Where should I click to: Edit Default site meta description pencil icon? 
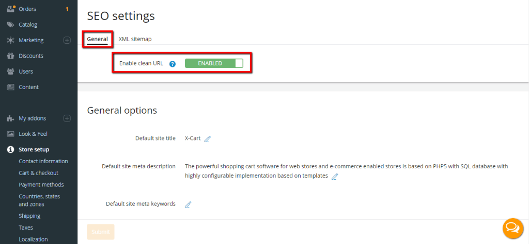click(335, 177)
